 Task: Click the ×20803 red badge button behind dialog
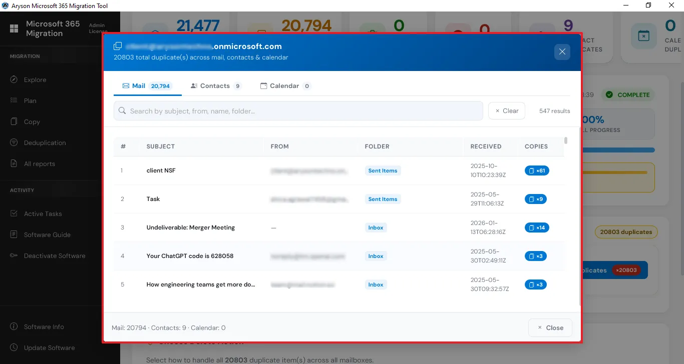tap(626, 270)
